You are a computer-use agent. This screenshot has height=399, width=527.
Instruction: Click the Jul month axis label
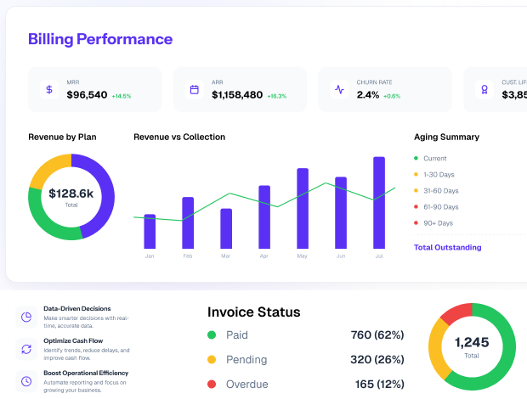tap(379, 256)
